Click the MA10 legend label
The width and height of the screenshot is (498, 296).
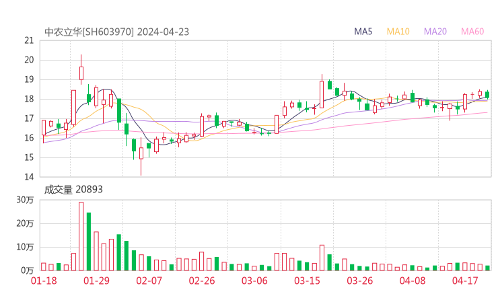(x=398, y=32)
